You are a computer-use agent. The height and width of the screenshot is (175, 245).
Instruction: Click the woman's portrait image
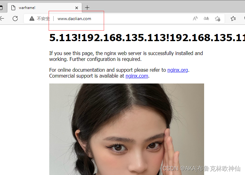point(127,129)
